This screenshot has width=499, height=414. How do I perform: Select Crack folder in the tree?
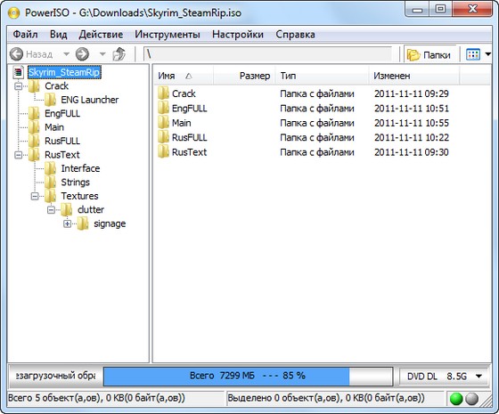(x=57, y=86)
